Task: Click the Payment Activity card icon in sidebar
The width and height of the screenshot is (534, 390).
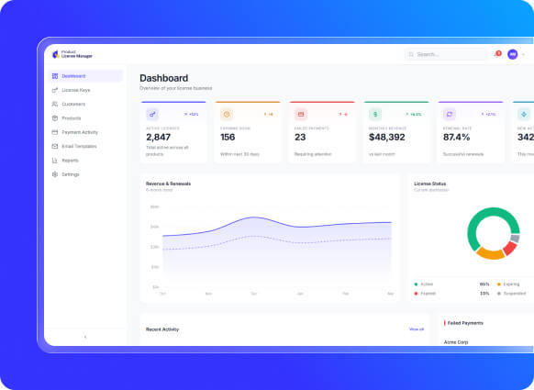Action: [55, 132]
